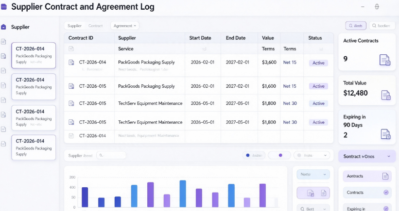This screenshot has width=399, height=211.
Task: Click the Service sub-header text
Action: (126, 49)
